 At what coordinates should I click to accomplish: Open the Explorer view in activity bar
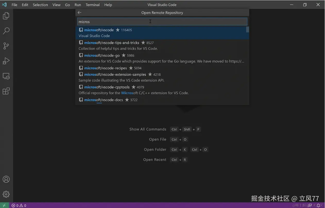pyautogui.click(x=6, y=16)
